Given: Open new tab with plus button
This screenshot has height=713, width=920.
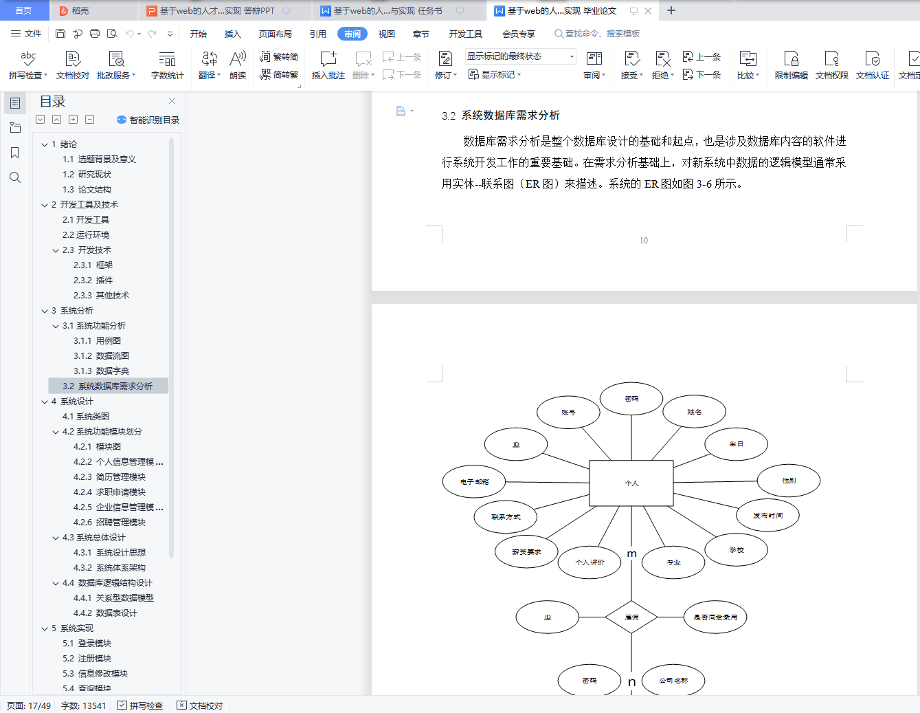Looking at the screenshot, I should click(671, 11).
